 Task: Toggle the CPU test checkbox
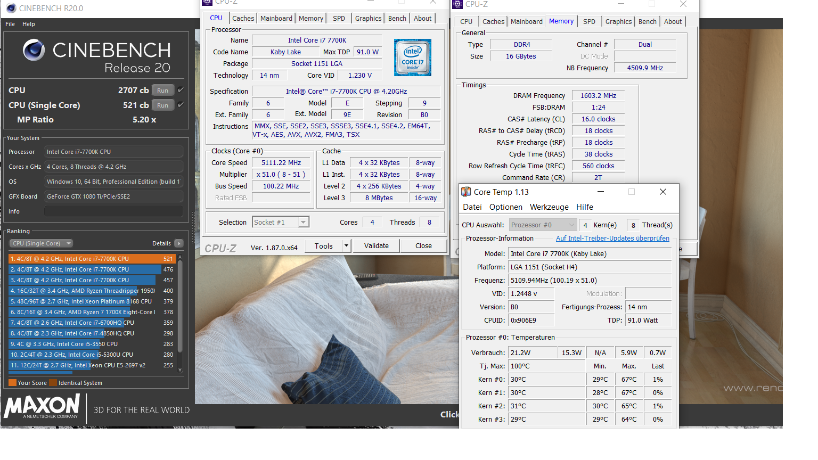tap(181, 90)
